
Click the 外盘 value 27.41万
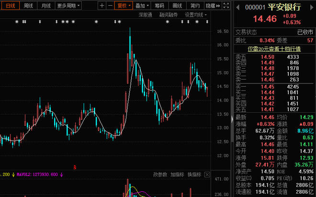tap(265, 165)
